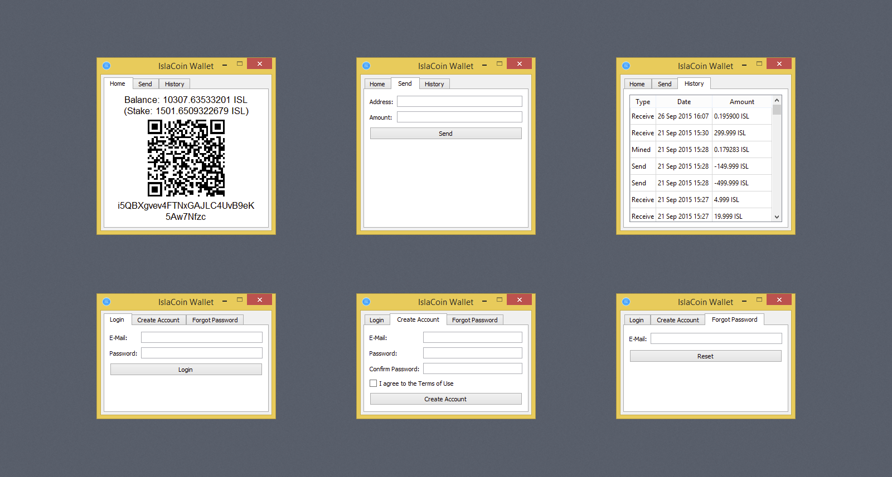Select the Send row of -149.999 ISL
This screenshot has height=477, width=892.
click(x=701, y=166)
